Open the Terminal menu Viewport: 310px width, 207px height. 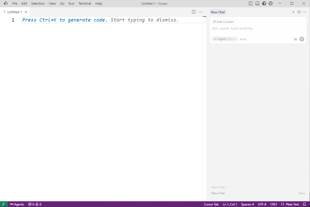pos(85,3)
